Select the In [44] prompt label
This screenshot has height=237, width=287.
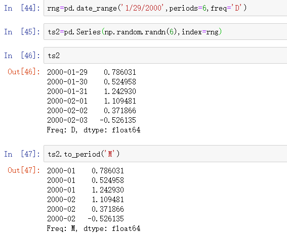(22, 8)
